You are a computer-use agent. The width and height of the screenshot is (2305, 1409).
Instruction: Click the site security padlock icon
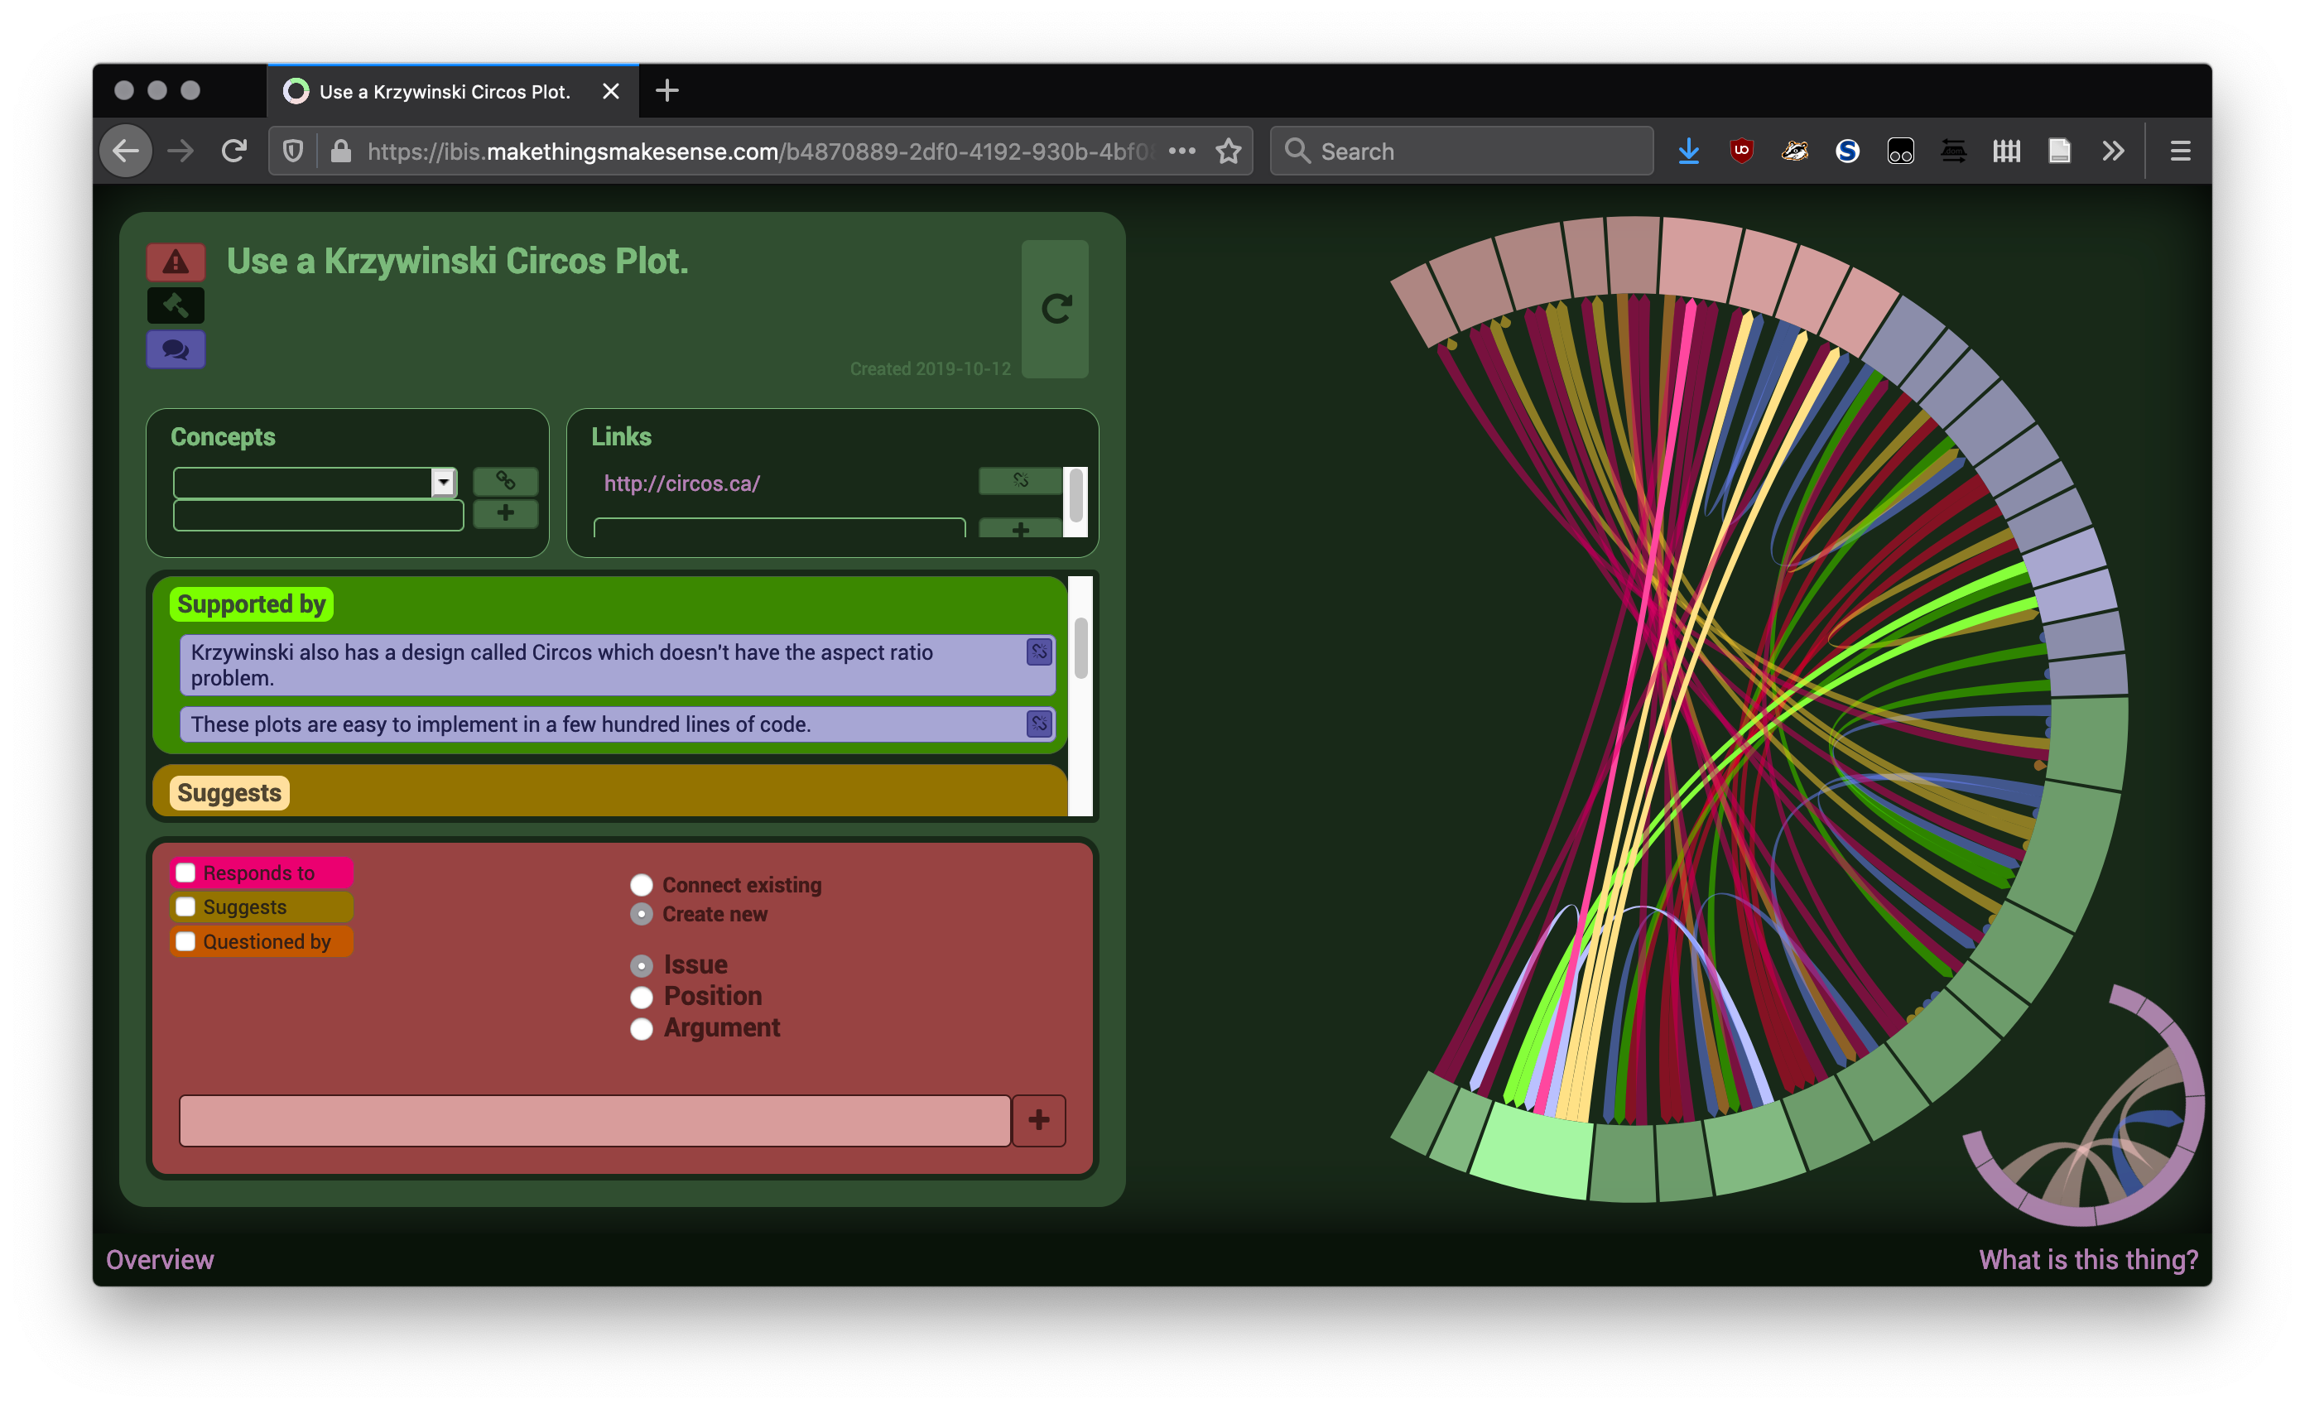(341, 151)
